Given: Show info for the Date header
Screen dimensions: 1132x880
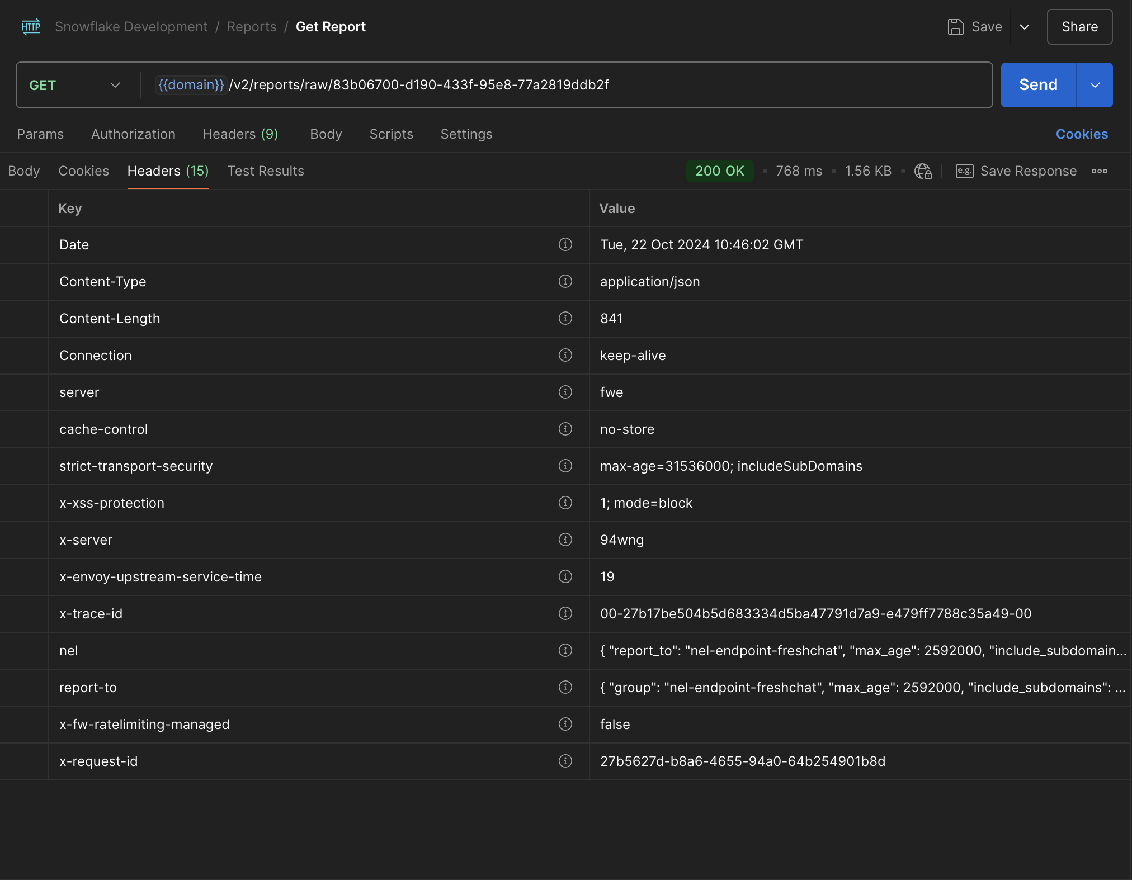Looking at the screenshot, I should pos(565,244).
